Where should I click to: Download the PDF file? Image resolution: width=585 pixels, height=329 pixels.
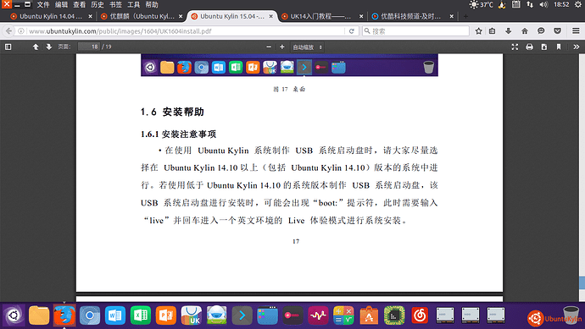tap(544, 47)
